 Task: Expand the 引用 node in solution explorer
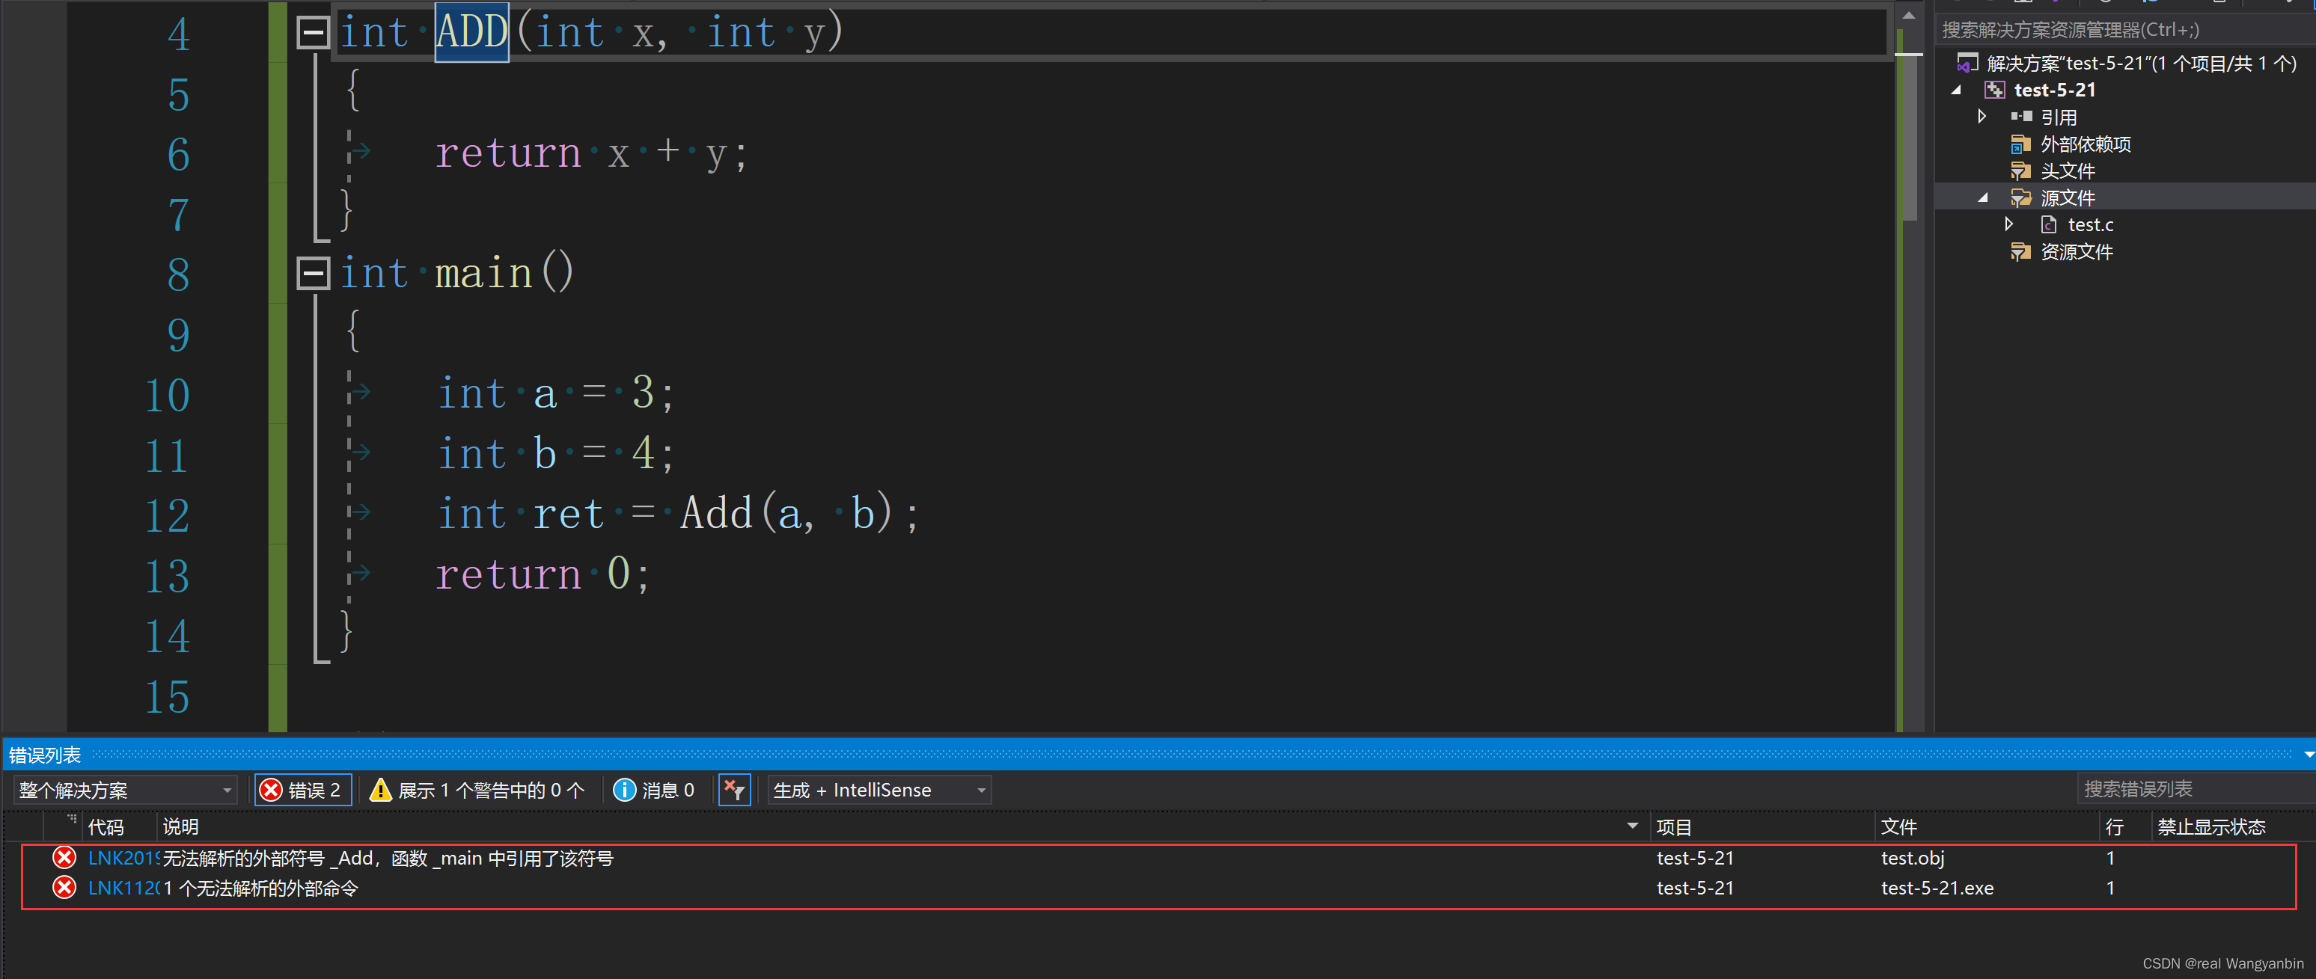pos(1982,117)
